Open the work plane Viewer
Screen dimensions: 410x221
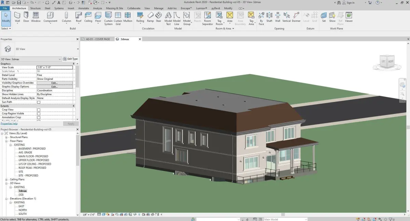[348, 17]
